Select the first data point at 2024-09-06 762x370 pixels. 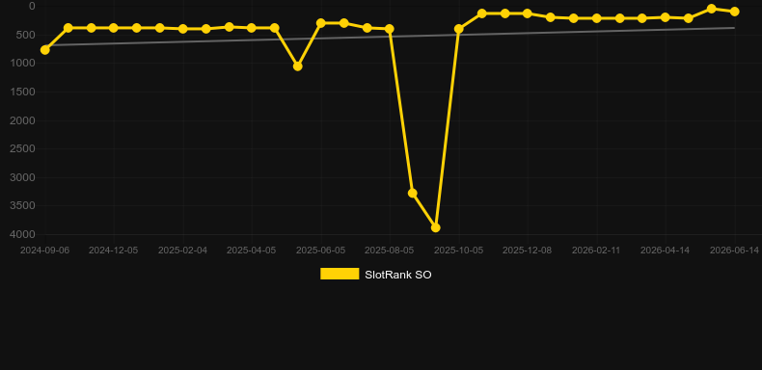click(45, 49)
